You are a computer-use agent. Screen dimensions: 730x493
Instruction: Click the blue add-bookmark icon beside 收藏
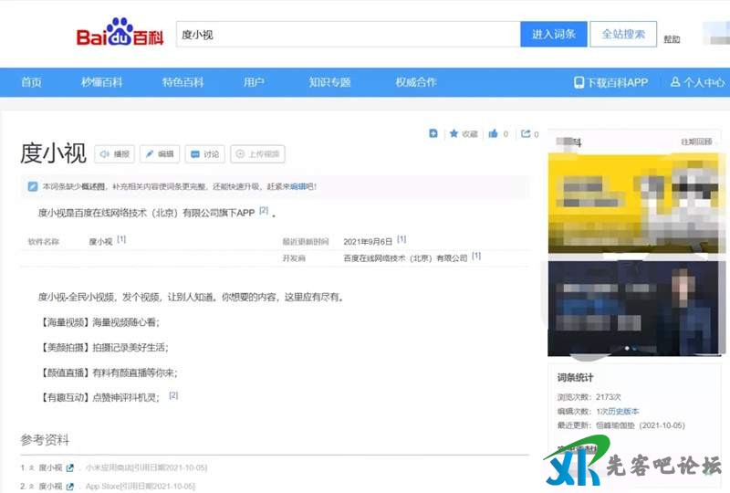pyautogui.click(x=433, y=134)
